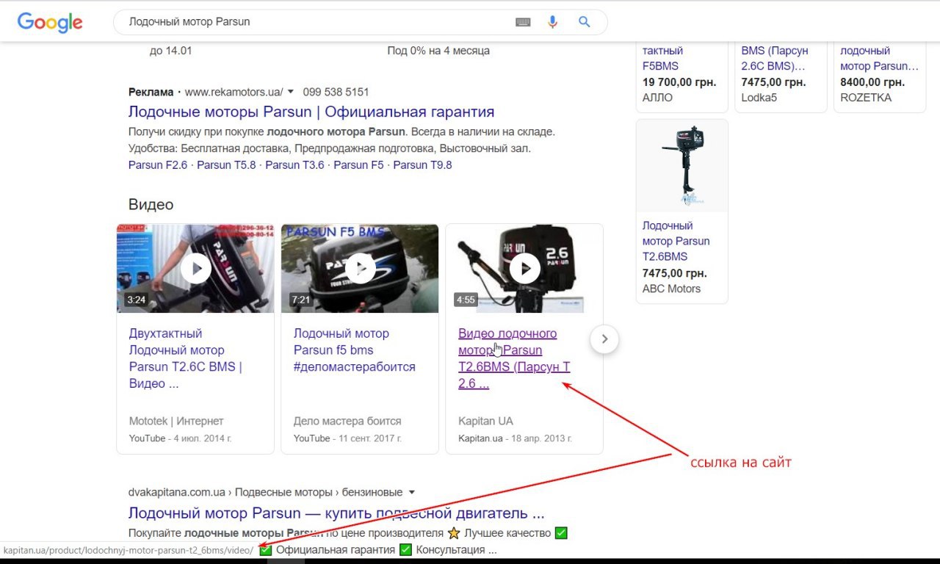
Task: Expand dropdown arrow next to dvakapitana.com.ua breadcrumb
Action: [412, 492]
